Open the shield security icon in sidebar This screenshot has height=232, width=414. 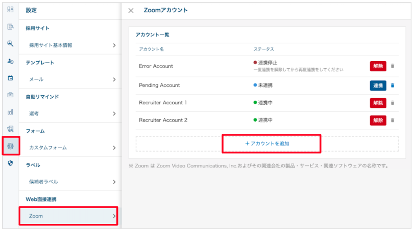point(10,163)
